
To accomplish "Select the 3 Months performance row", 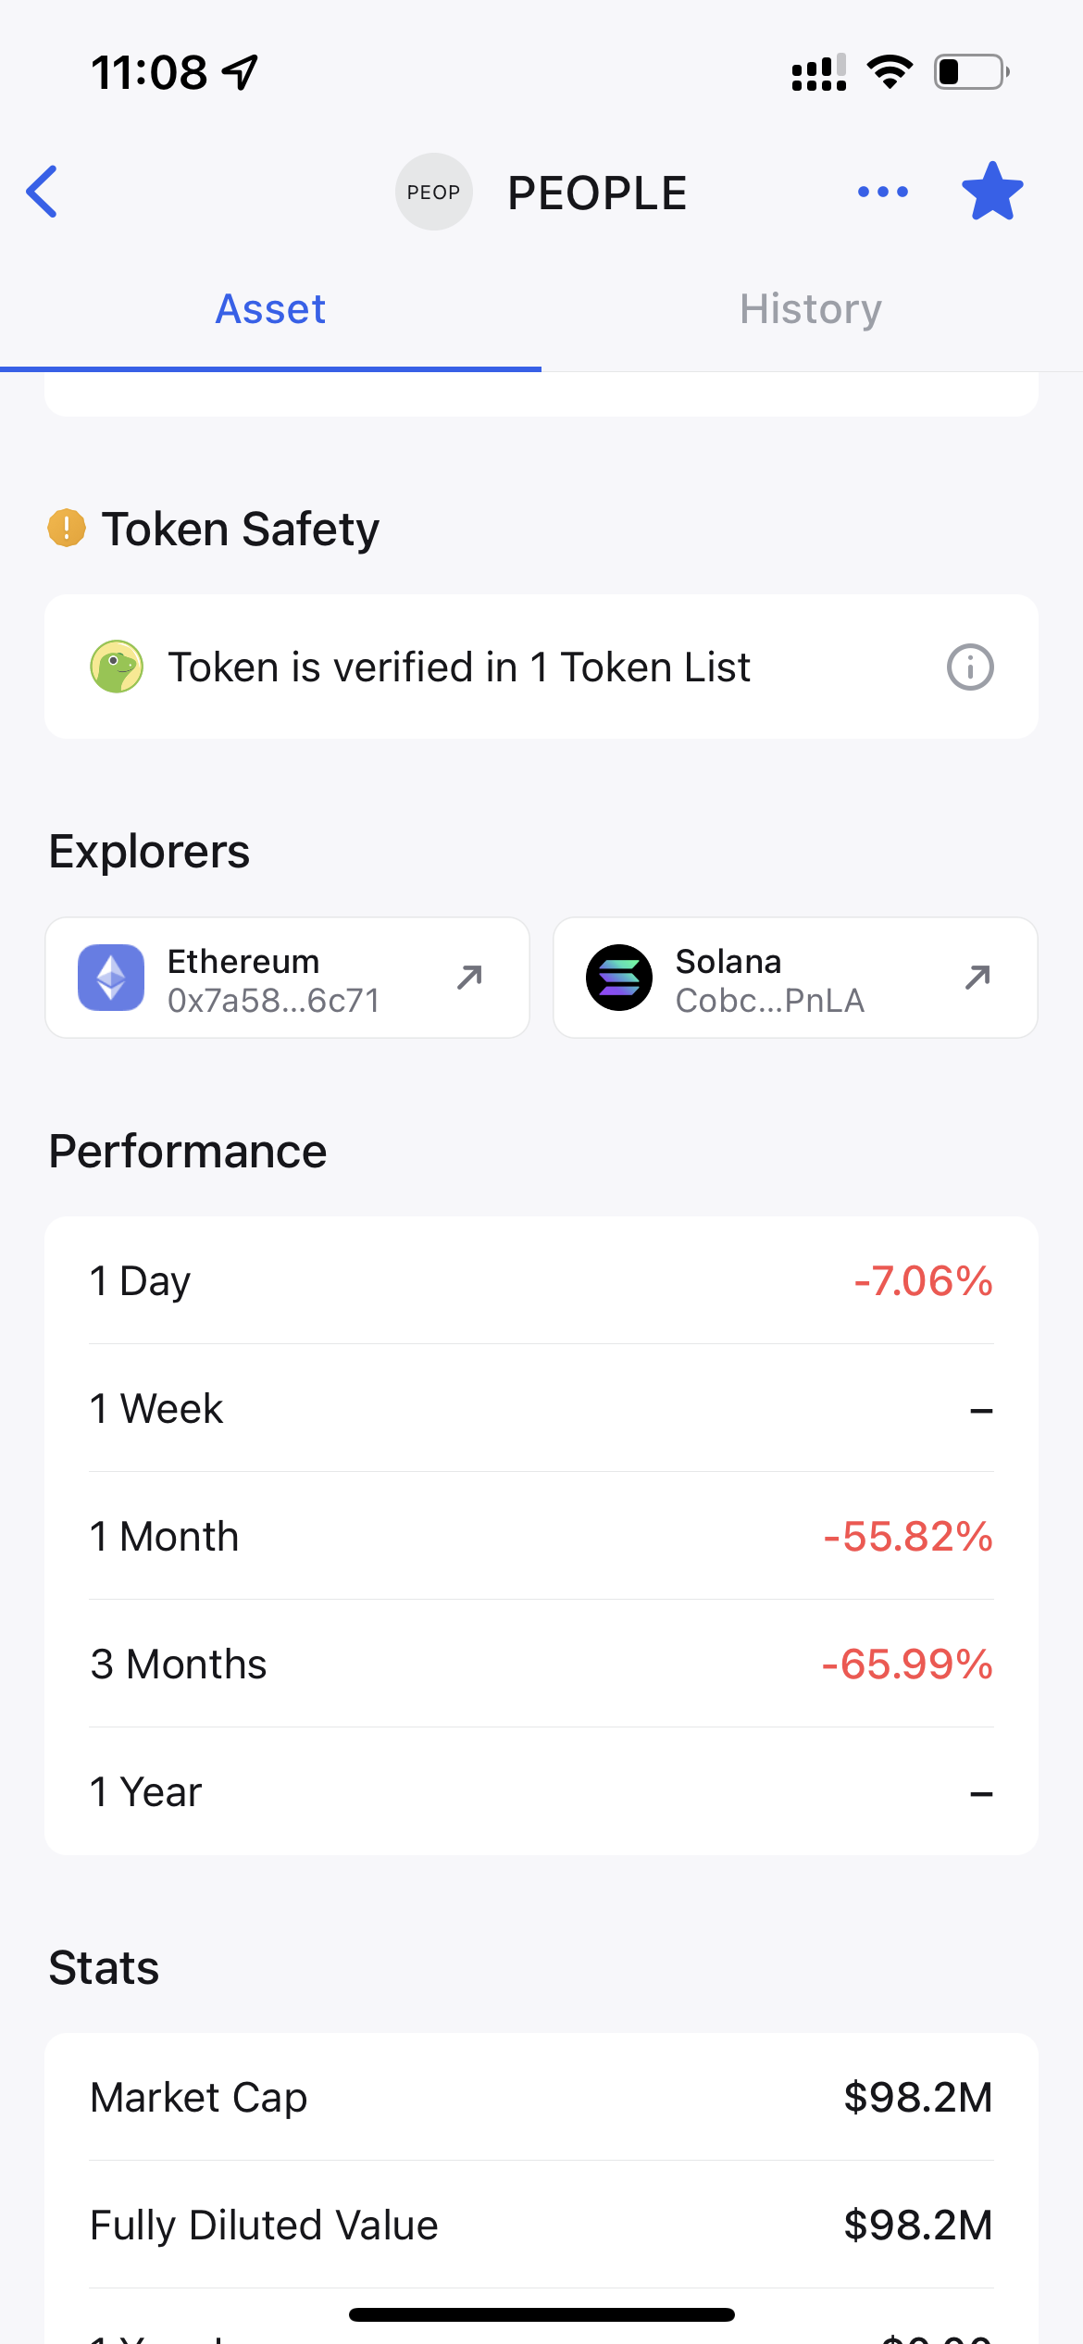I will pos(541,1664).
